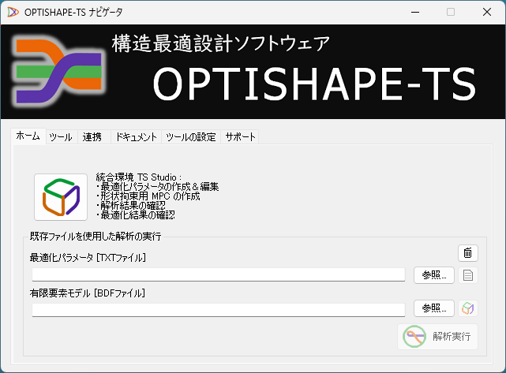The image size is (506, 373).
Task: Click the OPTISHAPE-TS banner logo
Action: click(x=58, y=69)
